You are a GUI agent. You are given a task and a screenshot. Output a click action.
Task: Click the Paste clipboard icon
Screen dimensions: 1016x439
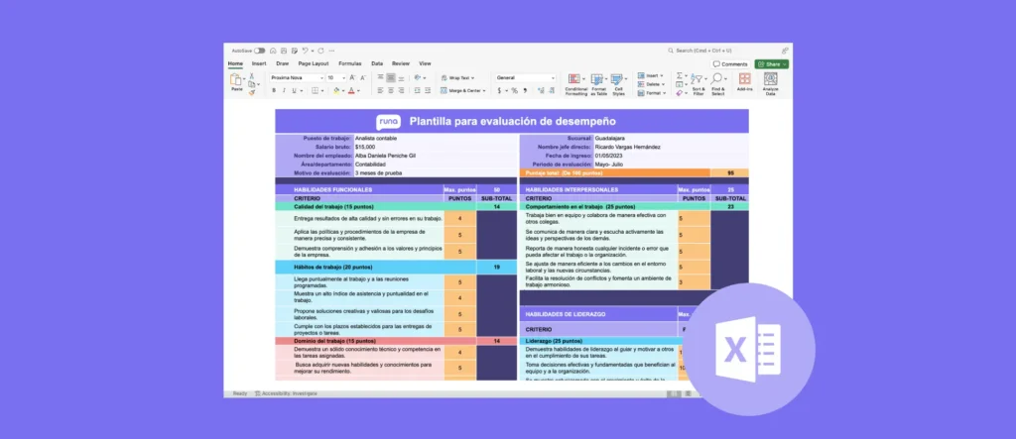tap(237, 80)
